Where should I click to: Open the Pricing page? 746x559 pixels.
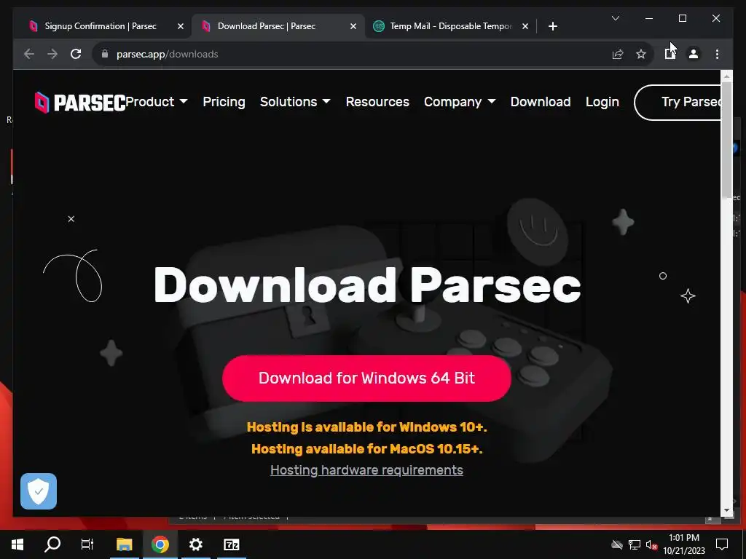click(224, 102)
